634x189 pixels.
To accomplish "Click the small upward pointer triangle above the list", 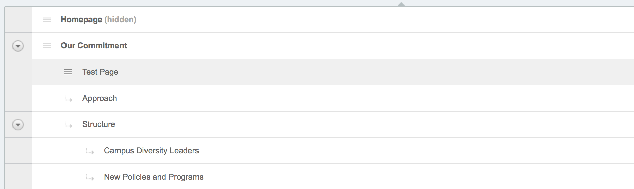I will 401,4.
